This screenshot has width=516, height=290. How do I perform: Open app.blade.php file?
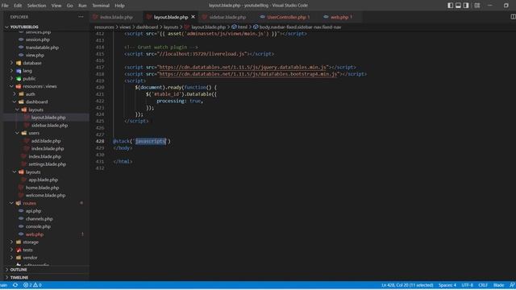coord(43,180)
